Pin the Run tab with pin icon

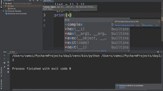coord(5,67)
